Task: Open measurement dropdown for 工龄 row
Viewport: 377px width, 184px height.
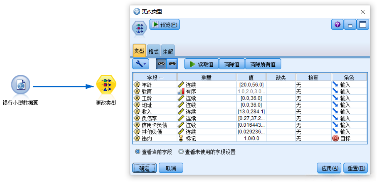Action: click(207, 98)
